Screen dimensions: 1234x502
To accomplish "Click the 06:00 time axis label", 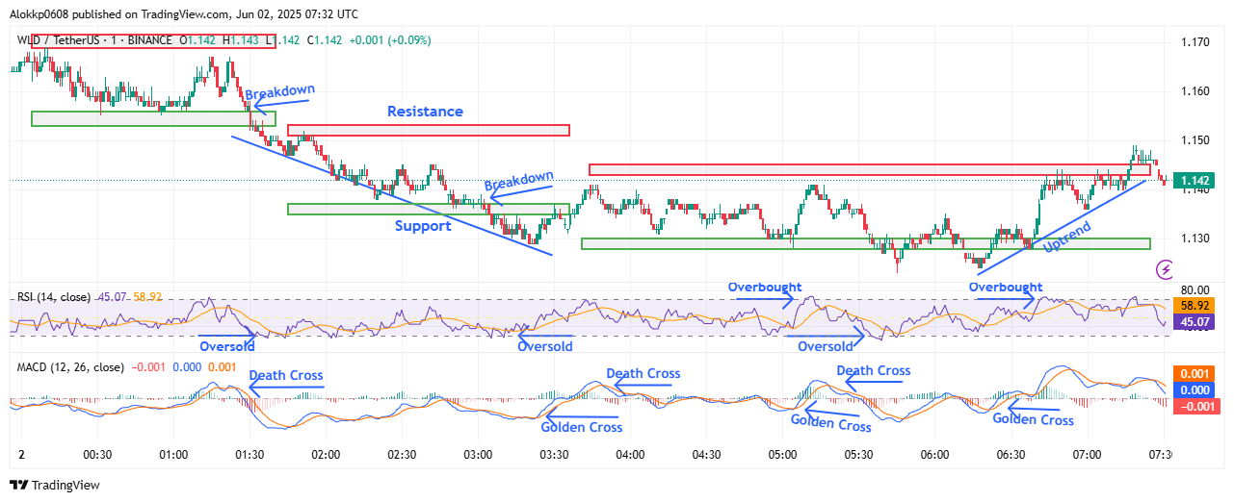I will click(934, 454).
